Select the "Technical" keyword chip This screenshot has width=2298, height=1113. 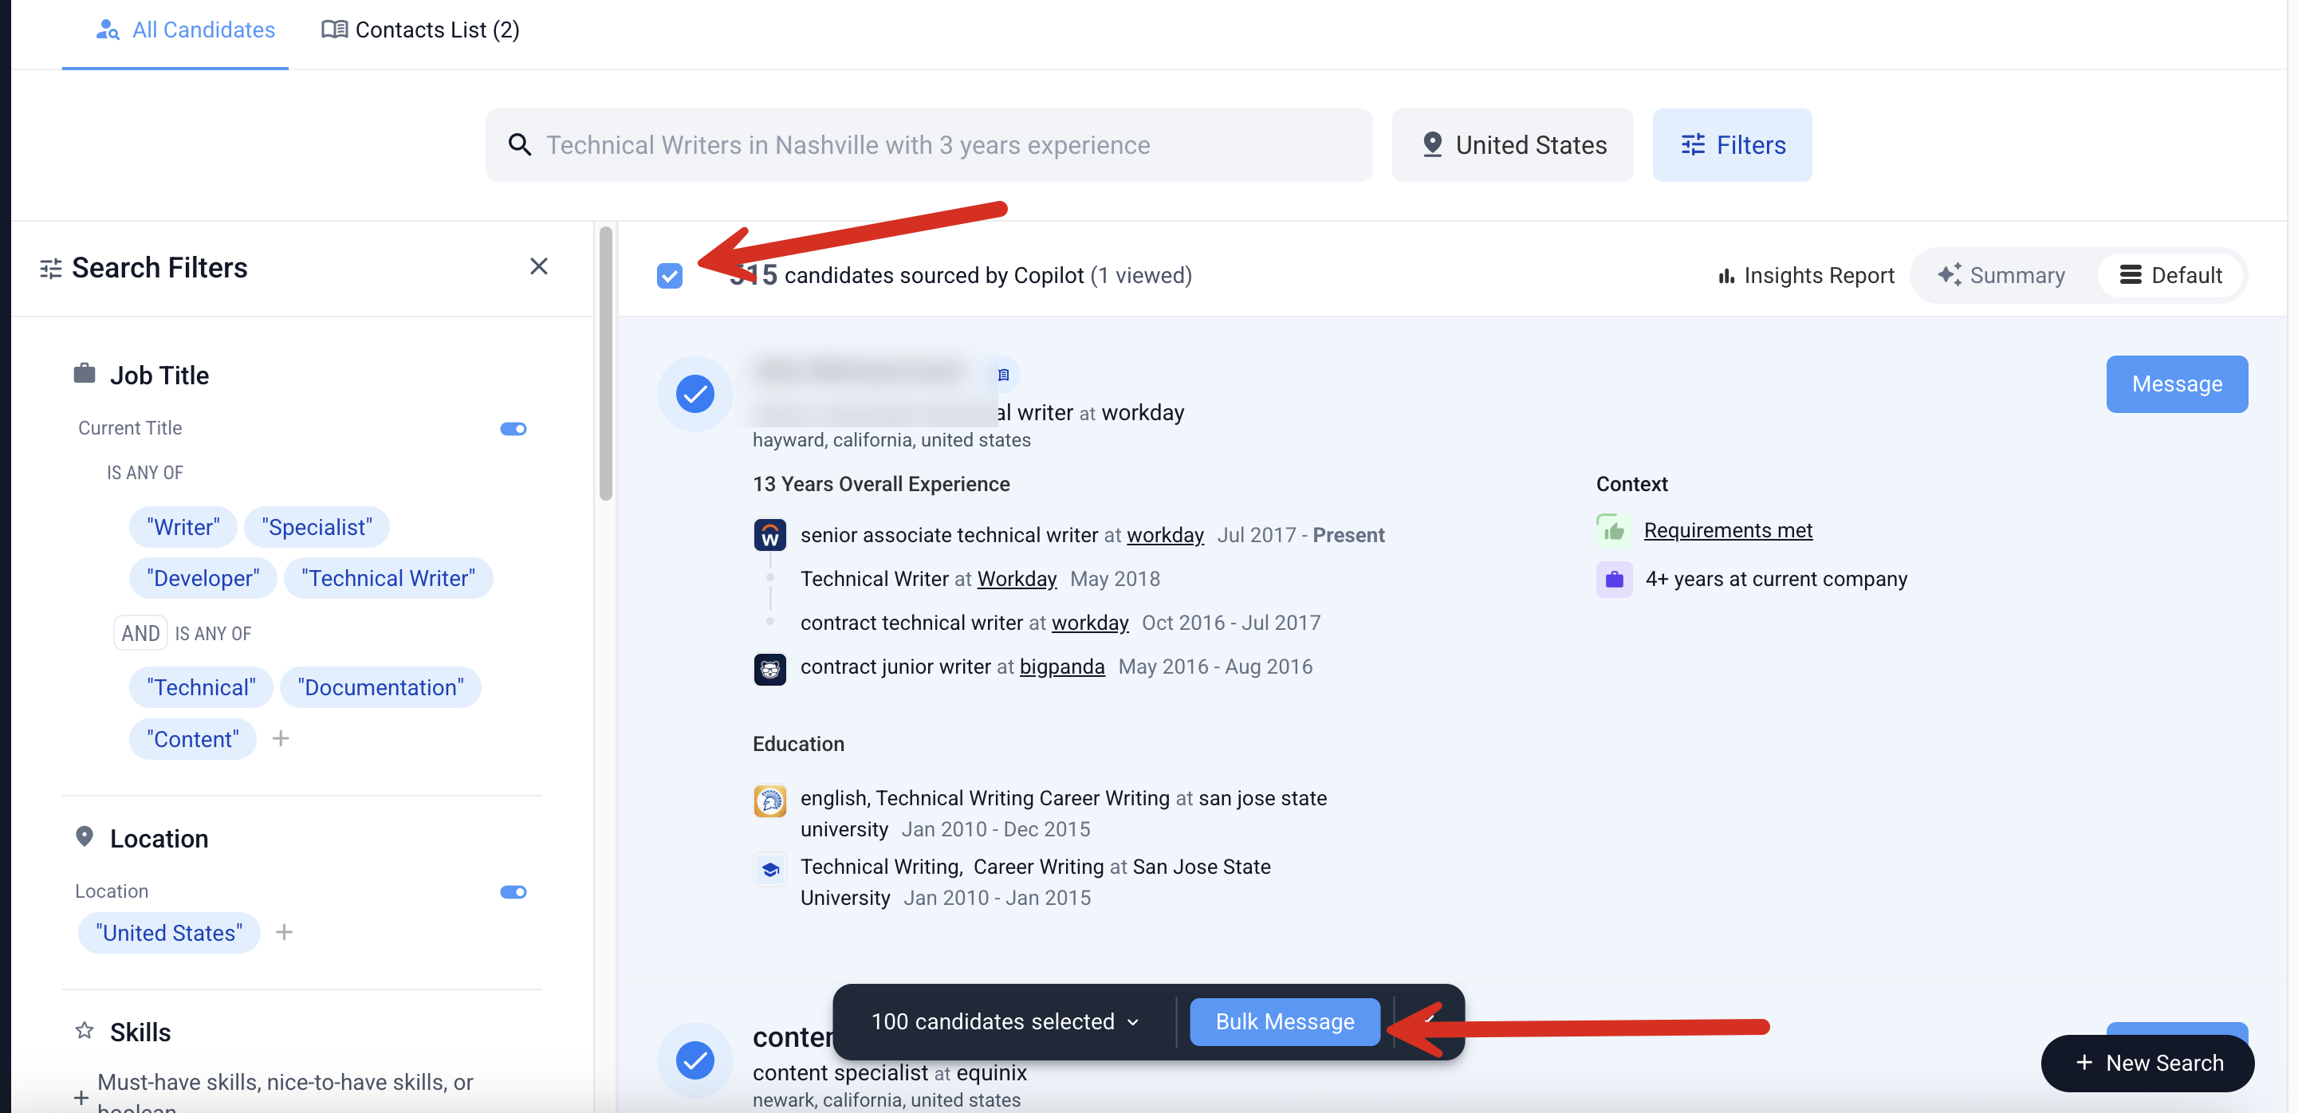click(201, 686)
